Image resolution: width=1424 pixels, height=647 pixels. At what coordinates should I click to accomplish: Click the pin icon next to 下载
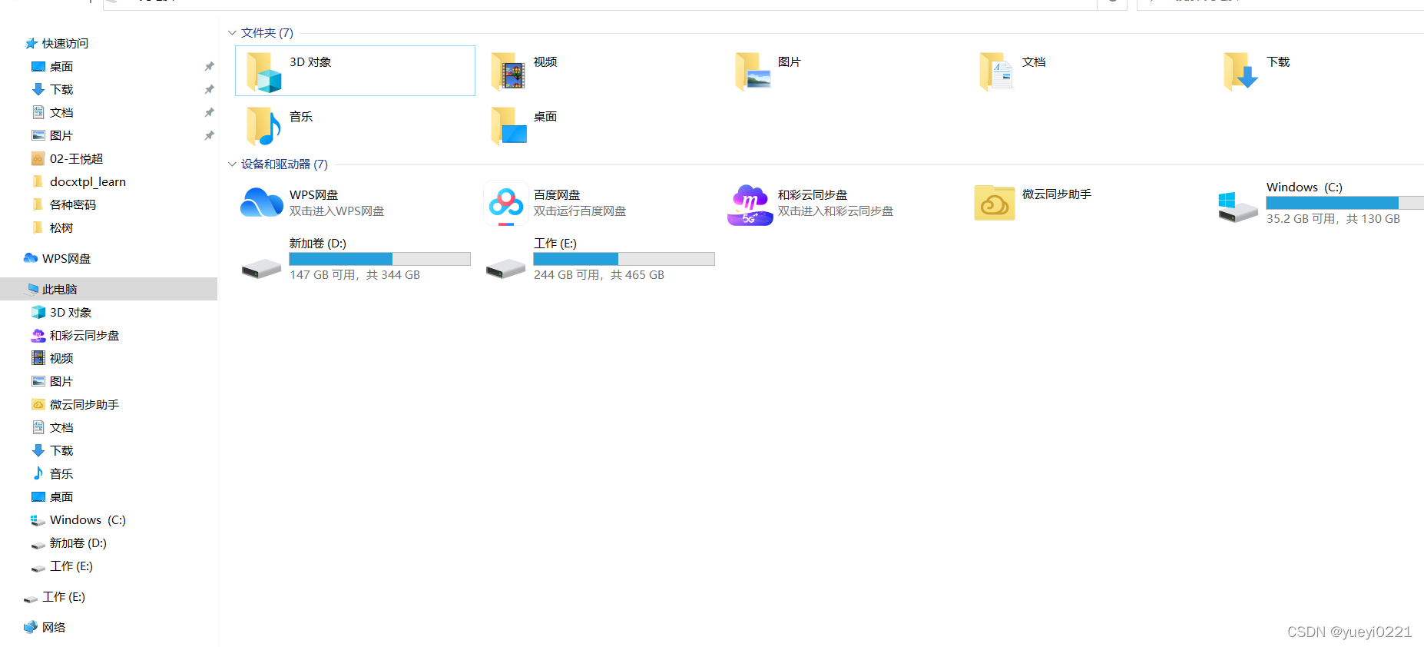pyautogui.click(x=209, y=89)
